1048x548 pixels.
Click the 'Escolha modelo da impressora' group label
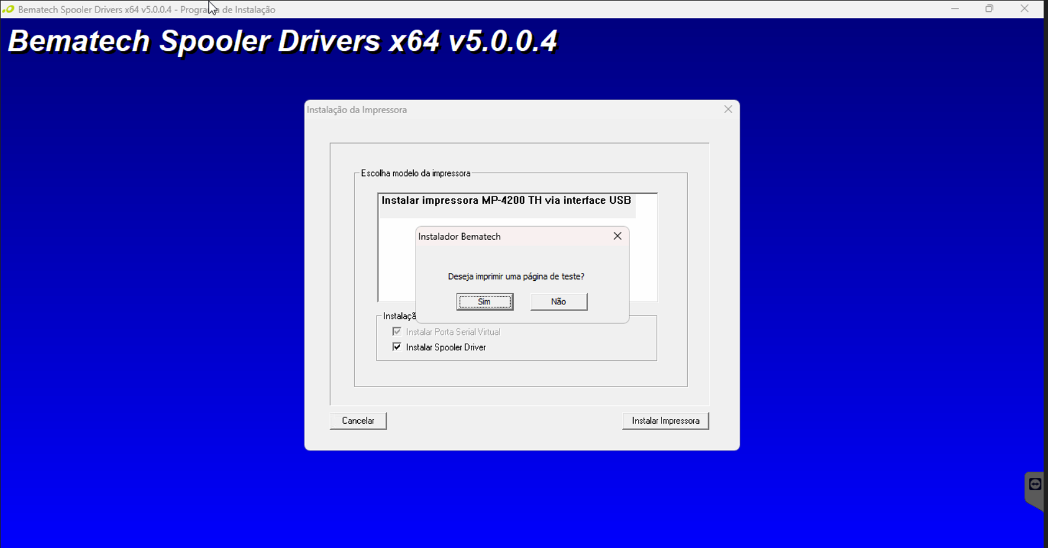(x=416, y=173)
